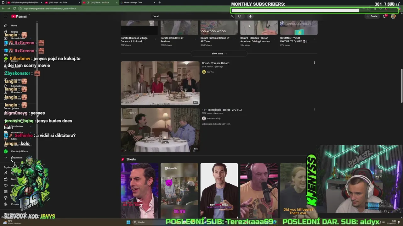Visit the Sranda musí být channel

[214, 118]
